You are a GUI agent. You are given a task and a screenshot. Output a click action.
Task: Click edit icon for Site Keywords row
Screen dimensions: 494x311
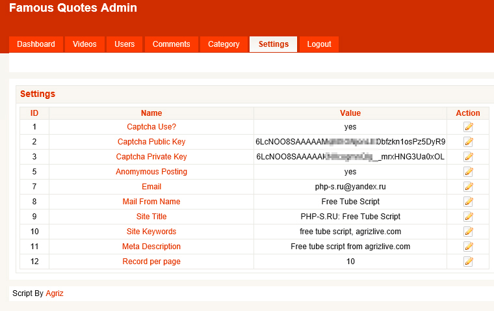(x=468, y=232)
